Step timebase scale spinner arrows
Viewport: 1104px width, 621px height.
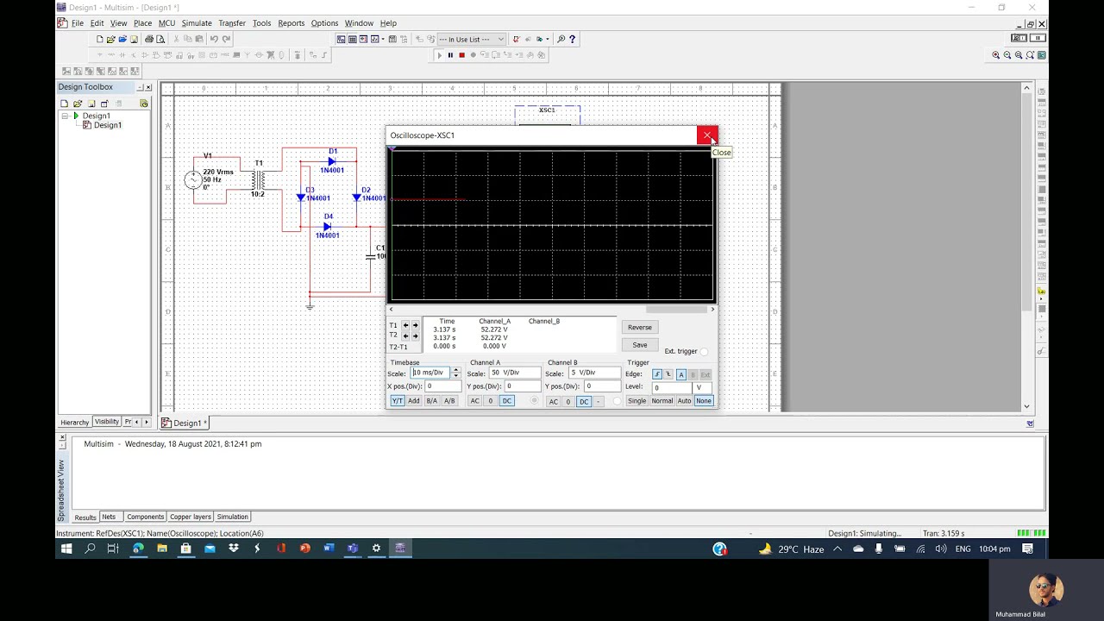[x=455, y=373]
